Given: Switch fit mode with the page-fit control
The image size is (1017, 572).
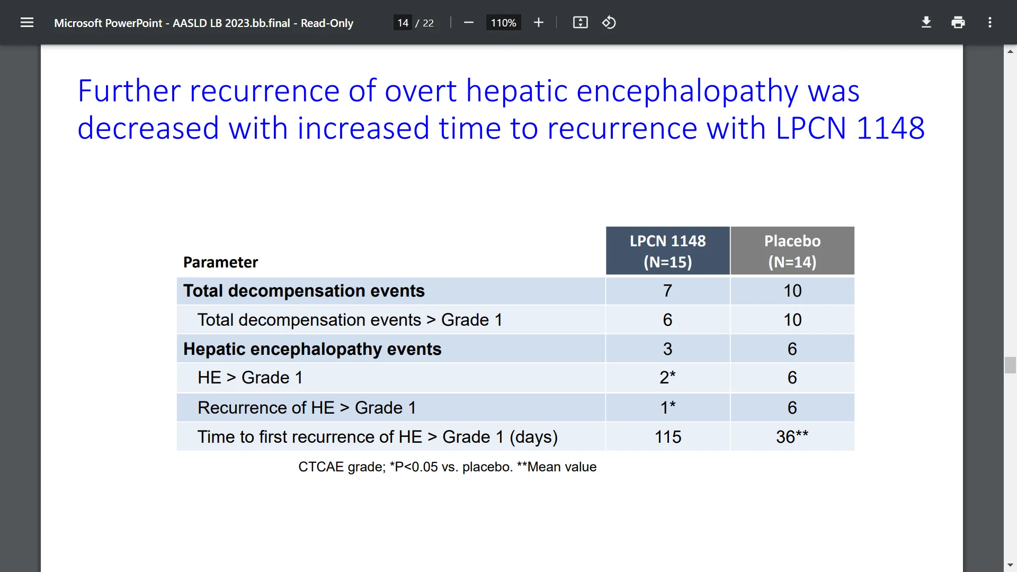Looking at the screenshot, I should 580,22.
